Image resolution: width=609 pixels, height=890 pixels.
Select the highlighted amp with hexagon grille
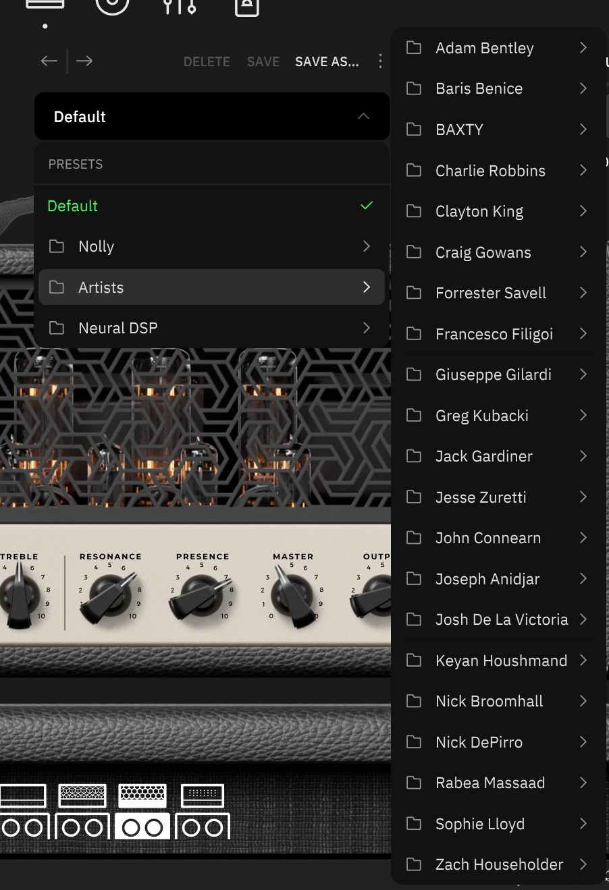(x=142, y=811)
